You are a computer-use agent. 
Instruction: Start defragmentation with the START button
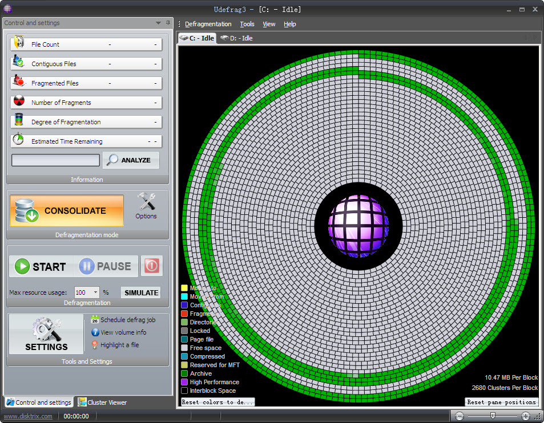click(41, 266)
